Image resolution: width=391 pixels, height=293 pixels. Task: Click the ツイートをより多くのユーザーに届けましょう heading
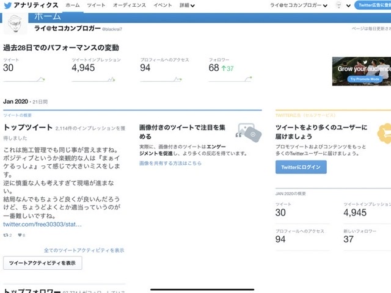coord(321,132)
